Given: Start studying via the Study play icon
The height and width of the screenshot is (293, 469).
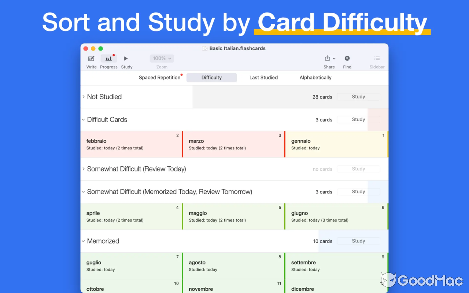Looking at the screenshot, I should (126, 59).
